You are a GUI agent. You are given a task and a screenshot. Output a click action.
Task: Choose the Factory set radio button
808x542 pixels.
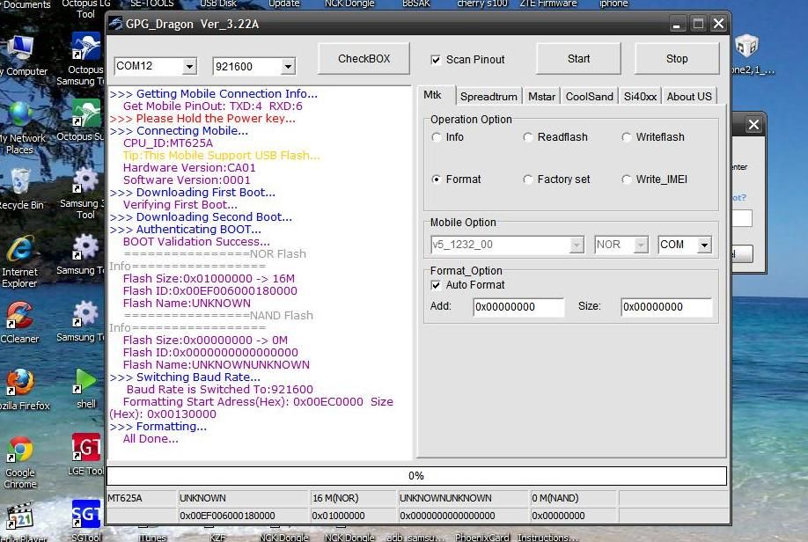tap(528, 179)
